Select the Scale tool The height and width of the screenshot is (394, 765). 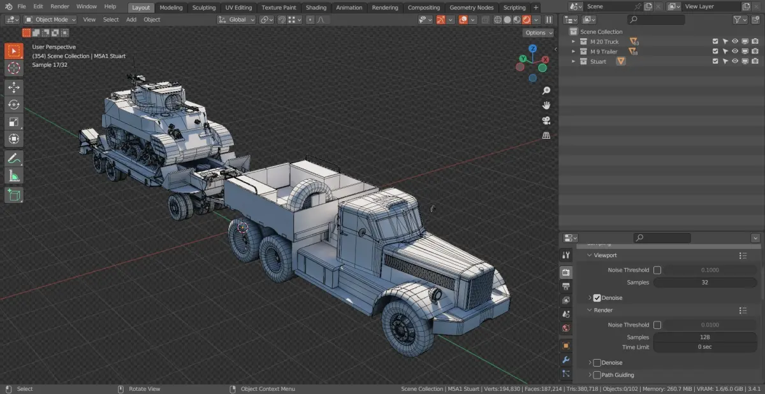[14, 122]
